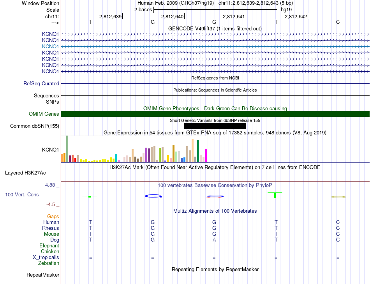The width and height of the screenshot is (370, 284).
Task: Click the magenta GTEx expression bar
Action: 206,155
